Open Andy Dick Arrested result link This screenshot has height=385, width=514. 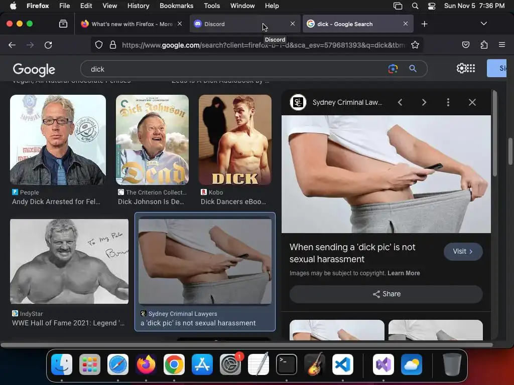(56, 202)
